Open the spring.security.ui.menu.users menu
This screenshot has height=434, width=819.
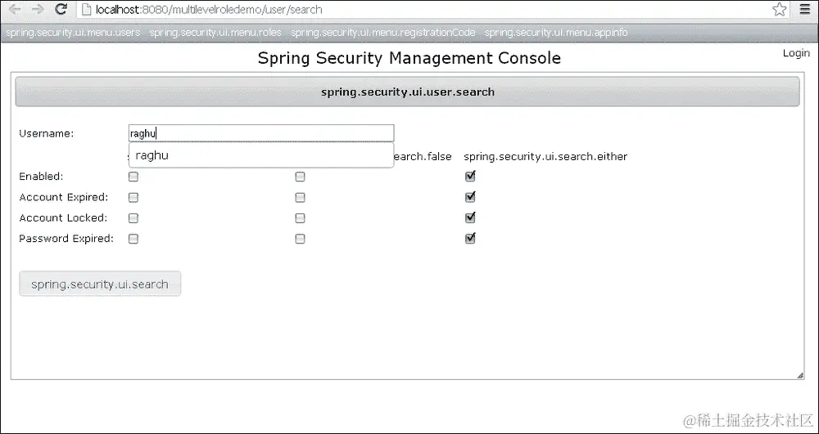[x=73, y=33]
